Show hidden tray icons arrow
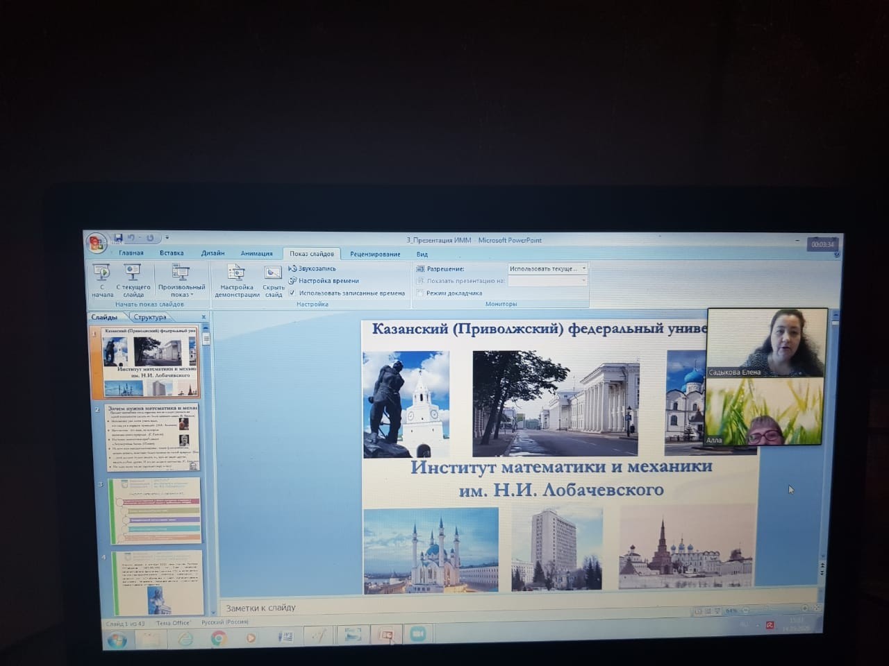 click(x=757, y=625)
